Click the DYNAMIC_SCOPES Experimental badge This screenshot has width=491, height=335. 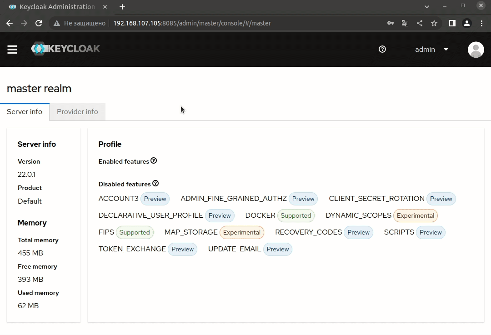415,216
